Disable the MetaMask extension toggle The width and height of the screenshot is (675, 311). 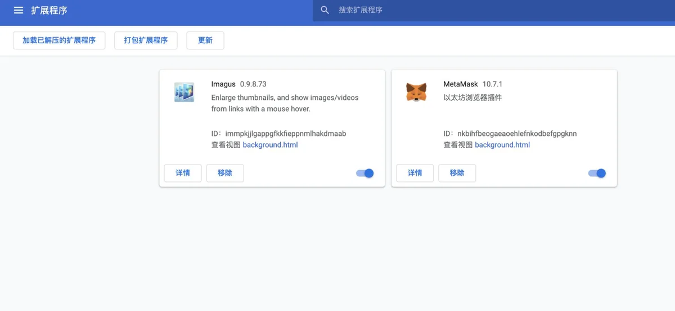tap(597, 173)
